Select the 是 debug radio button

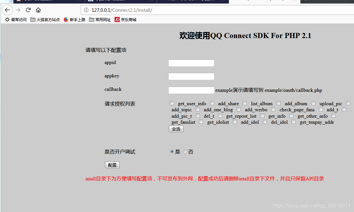point(172,152)
